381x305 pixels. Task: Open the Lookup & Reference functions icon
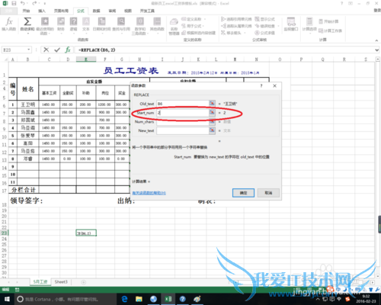tap(121, 21)
